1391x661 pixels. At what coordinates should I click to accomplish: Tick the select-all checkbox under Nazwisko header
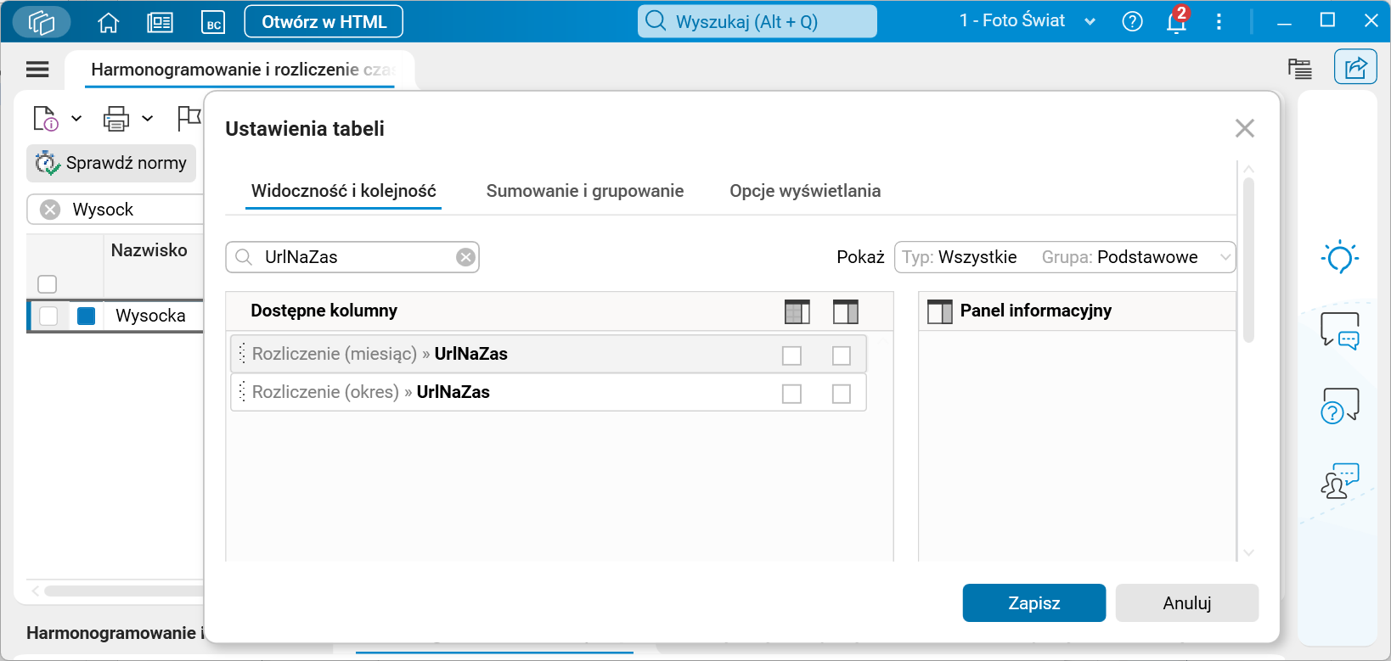48,284
